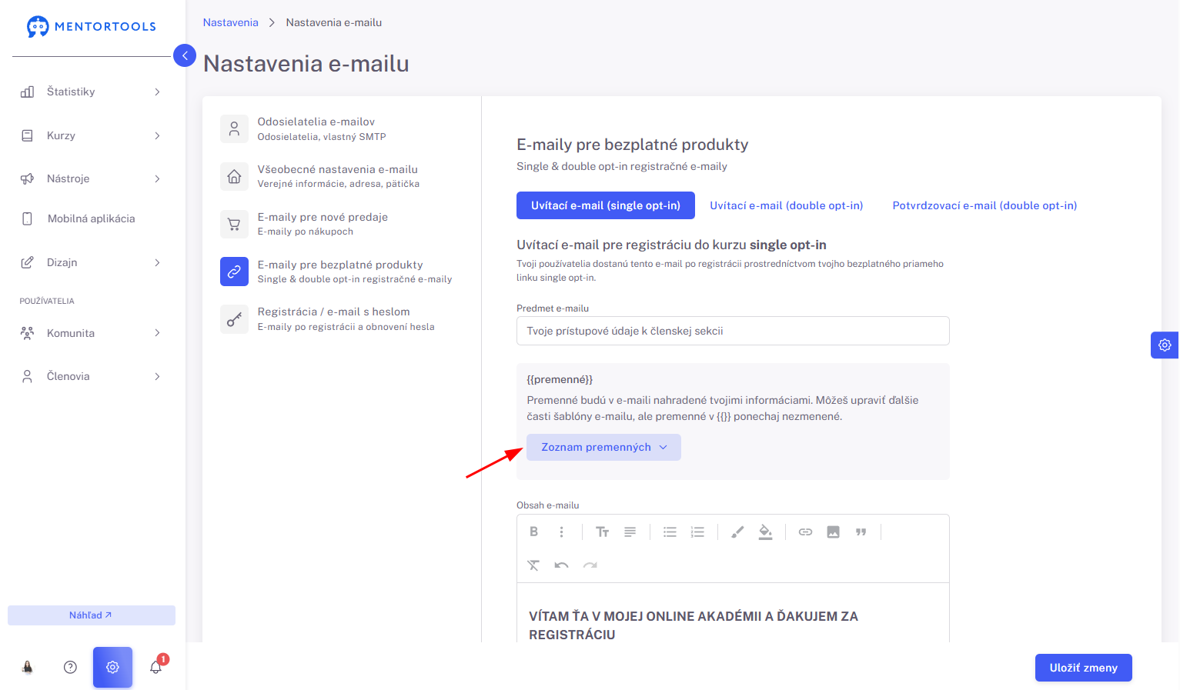Viewport: 1180px width, 690px height.
Task: Click the Predmet e-mailu subject field
Action: [733, 331]
